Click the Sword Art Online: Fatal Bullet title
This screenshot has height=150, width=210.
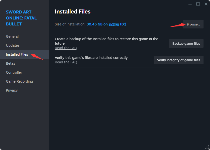pos(21,18)
